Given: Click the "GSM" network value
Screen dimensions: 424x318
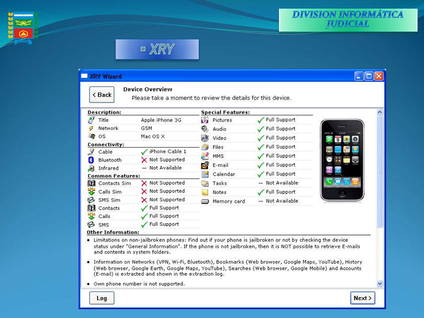Looking at the screenshot, I should pyautogui.click(x=147, y=128).
